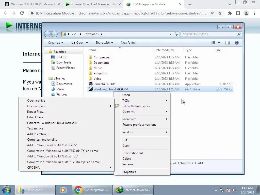The image size is (260, 195).
Task: Click Explorer back navigation button
Action: pyautogui.click(x=47, y=34)
